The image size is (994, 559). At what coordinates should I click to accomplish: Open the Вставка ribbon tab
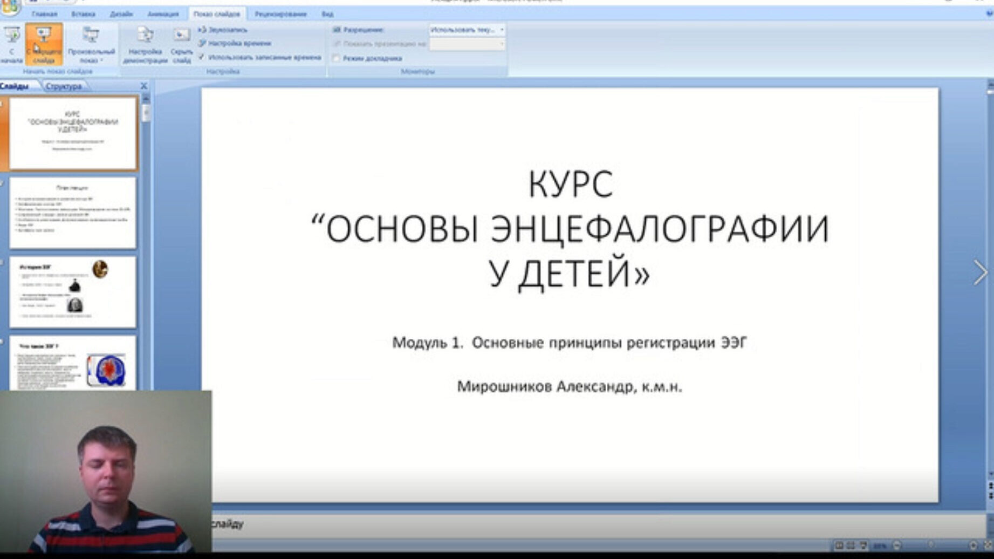click(x=83, y=14)
